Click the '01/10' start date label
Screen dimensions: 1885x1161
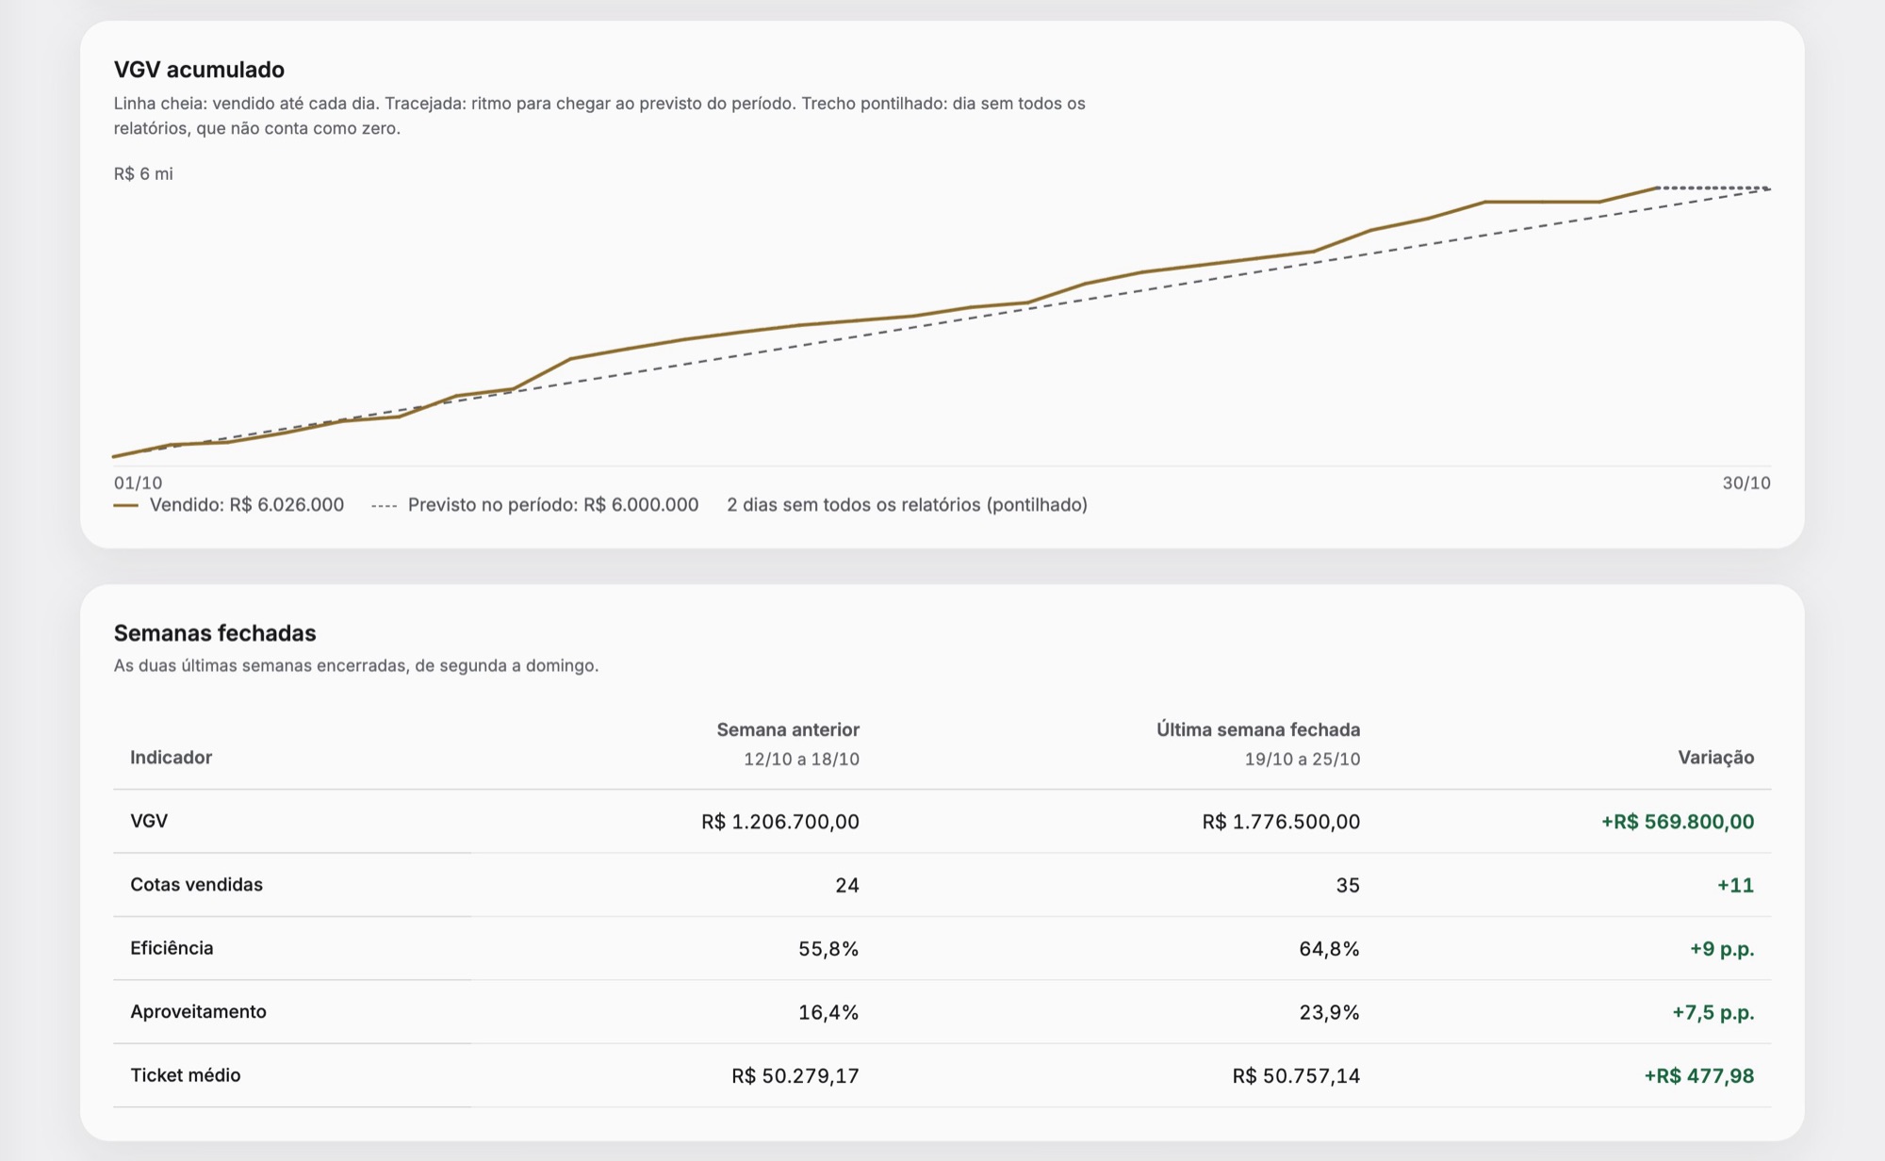(138, 482)
